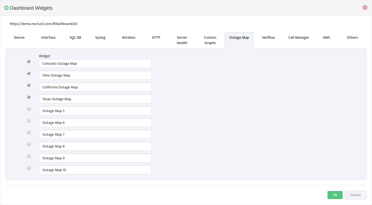Screen dimensions: 372x205
Task: Go to the AWS tab
Action: (x=326, y=38)
